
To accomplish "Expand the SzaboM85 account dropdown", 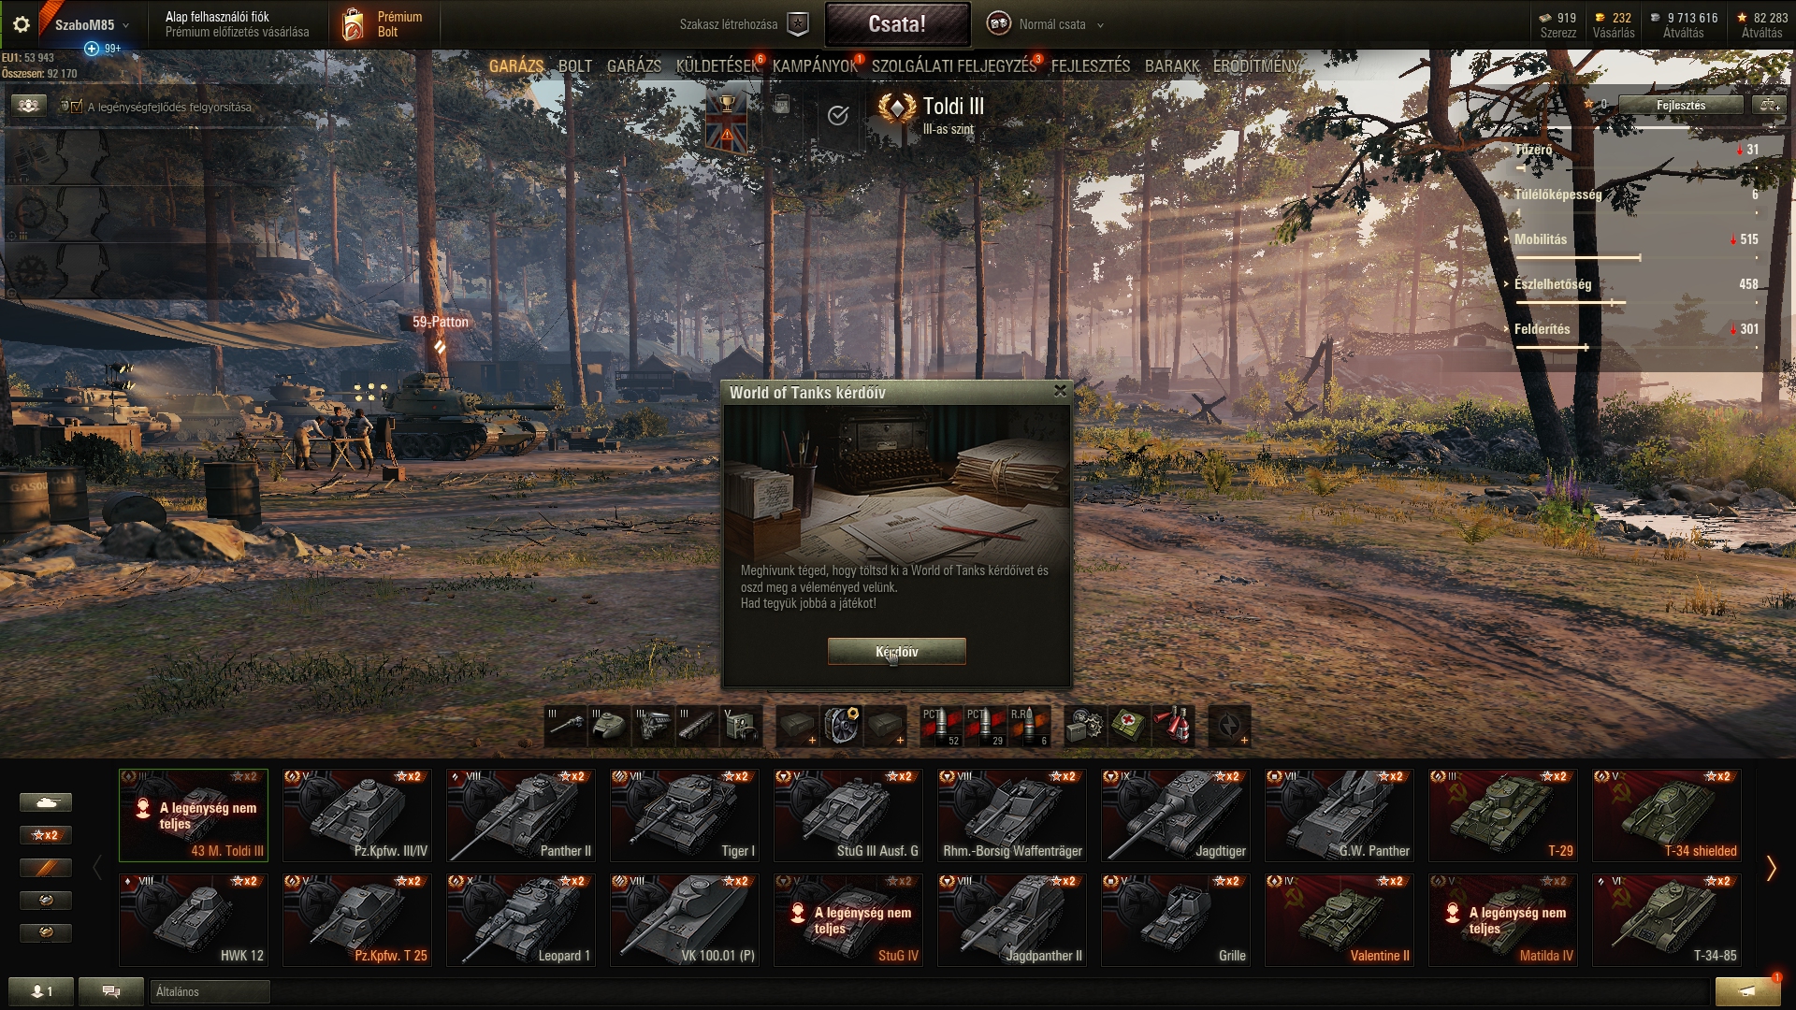I will 92,25.
